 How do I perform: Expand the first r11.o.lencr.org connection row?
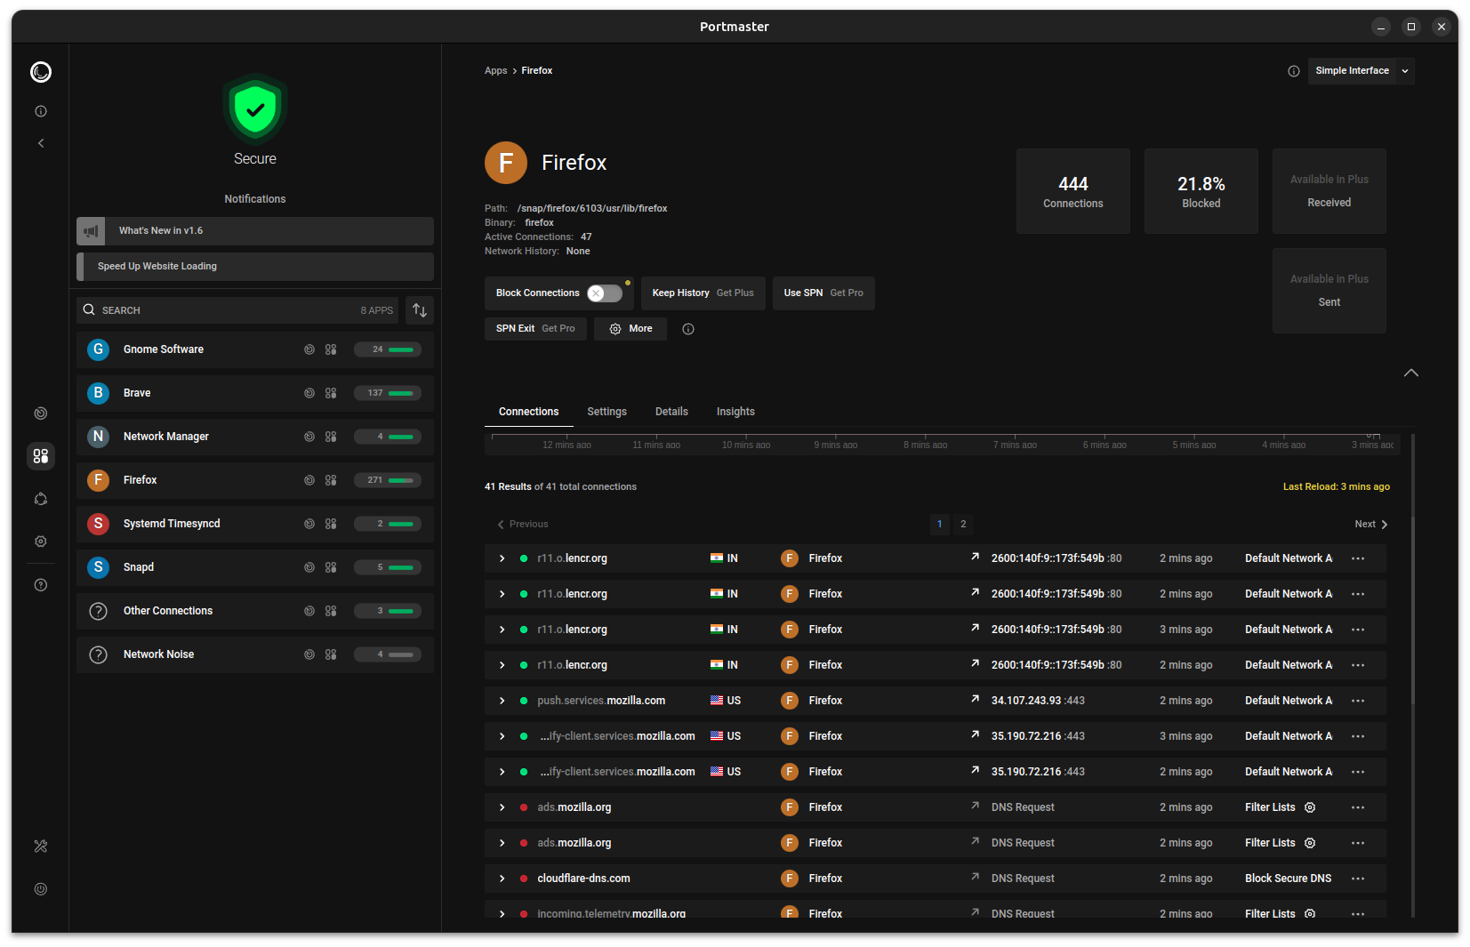pyautogui.click(x=502, y=558)
